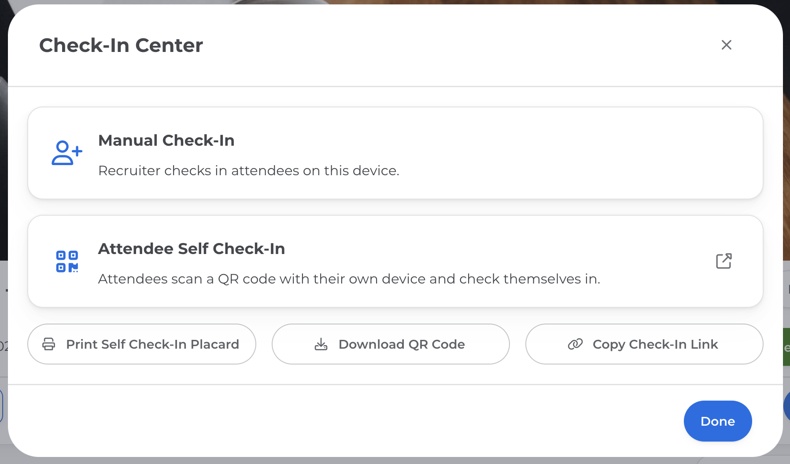Open self check-in via external link icon

point(724,261)
